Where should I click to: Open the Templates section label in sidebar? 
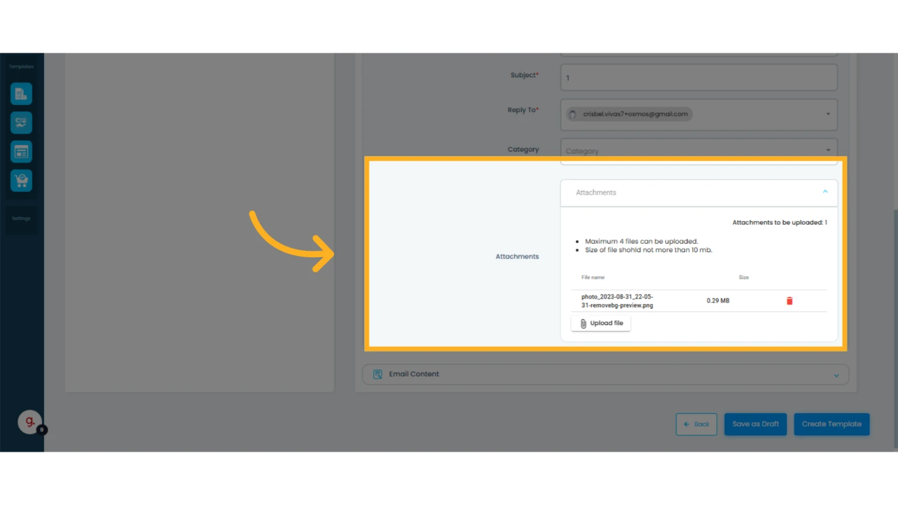pyautogui.click(x=21, y=67)
